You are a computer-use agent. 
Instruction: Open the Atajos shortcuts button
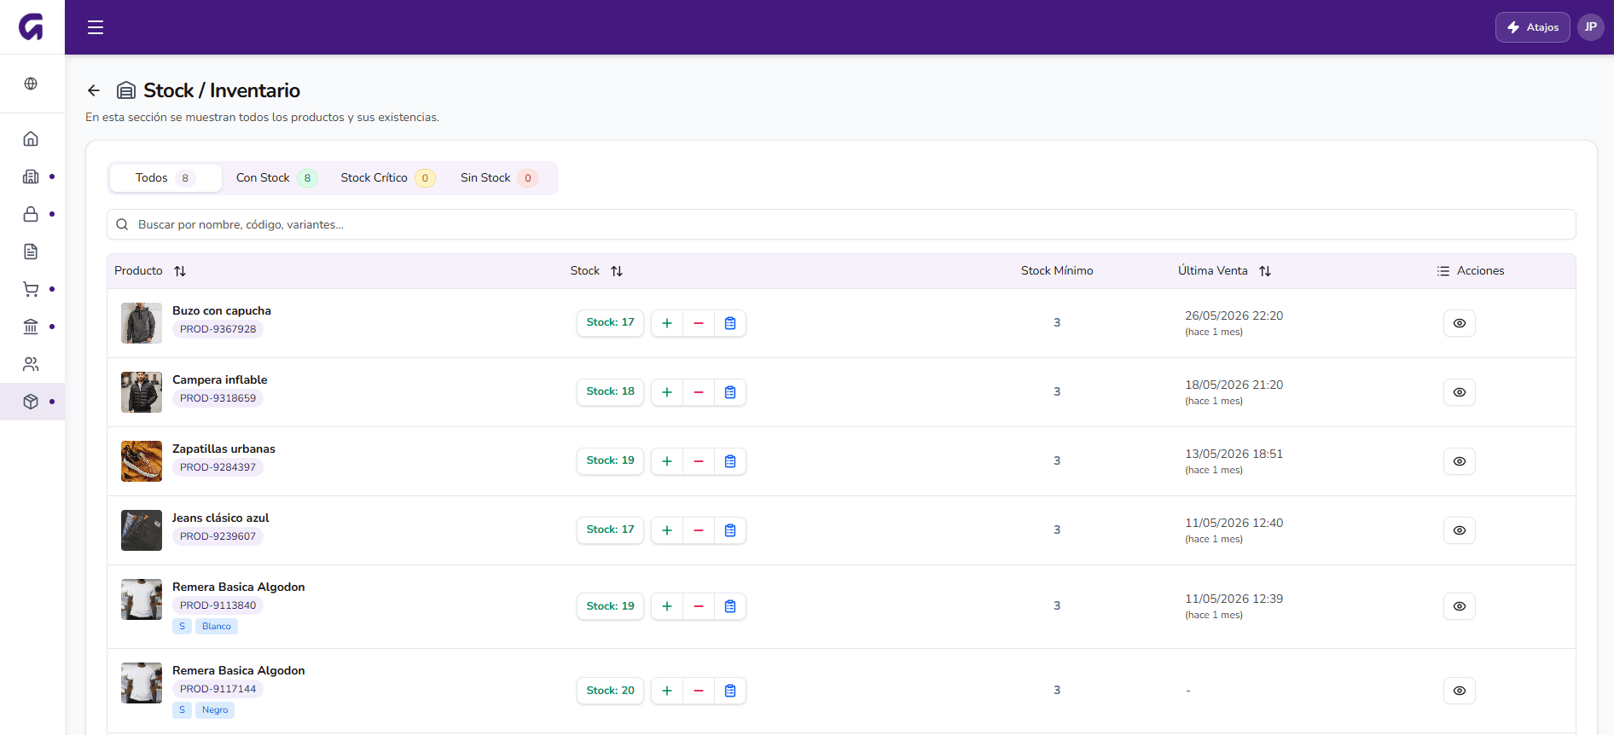1532,27
